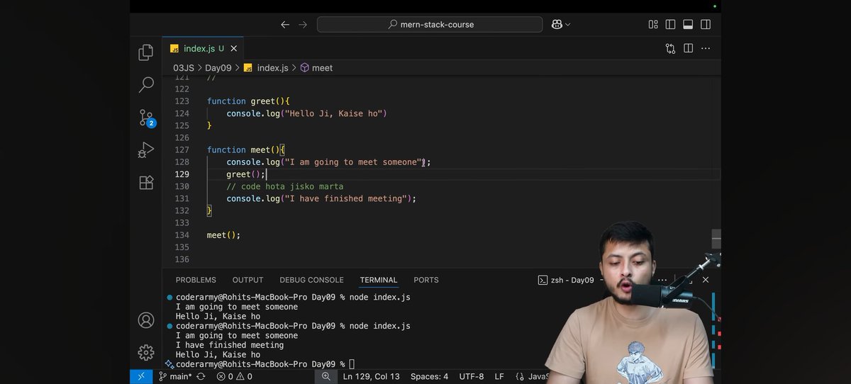Open Customize Layout icon in title bar
Viewport: 851px width, 384px height.
point(653,24)
